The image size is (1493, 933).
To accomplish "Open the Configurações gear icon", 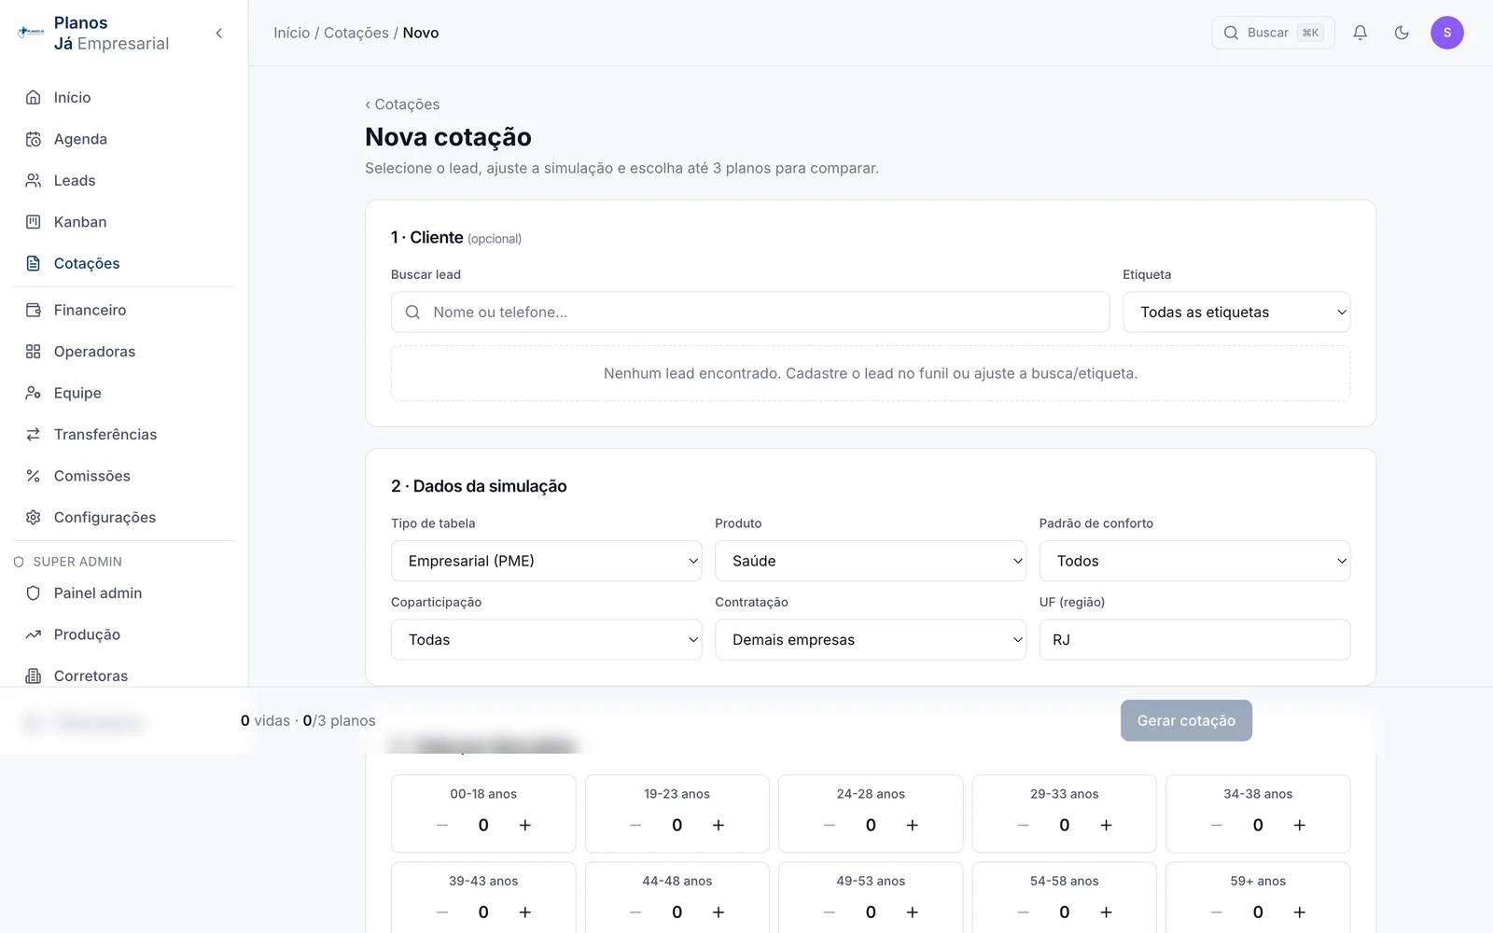I will (x=34, y=517).
